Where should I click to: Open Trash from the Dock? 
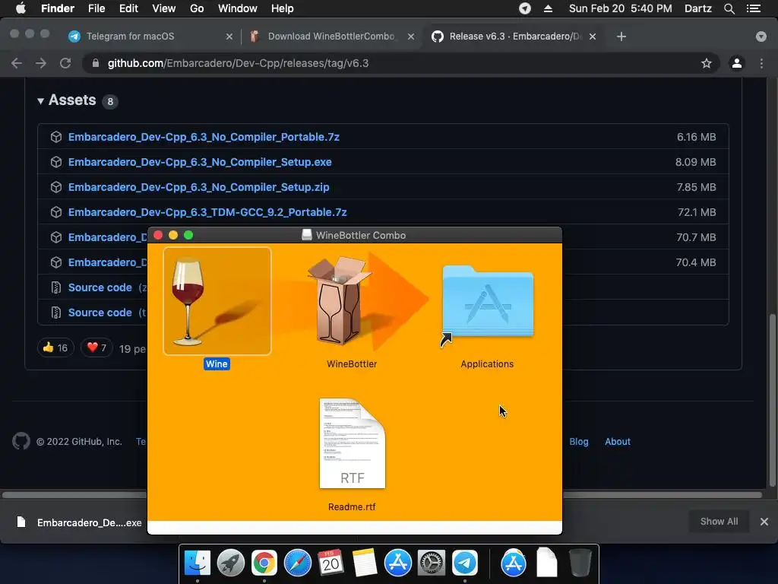(580, 563)
